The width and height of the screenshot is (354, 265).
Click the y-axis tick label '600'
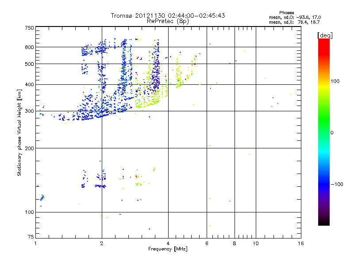(x=29, y=47)
